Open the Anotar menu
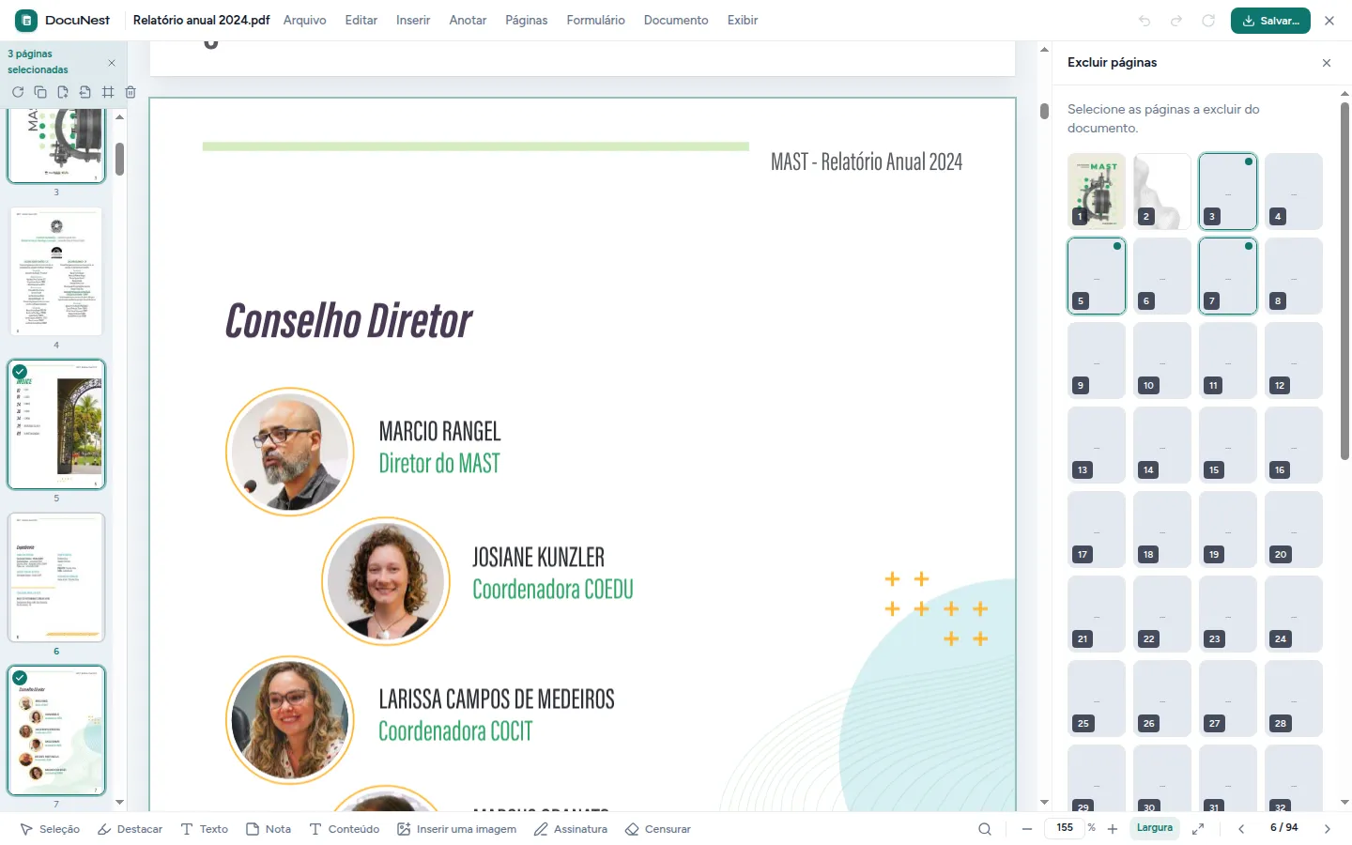 pyautogui.click(x=468, y=21)
